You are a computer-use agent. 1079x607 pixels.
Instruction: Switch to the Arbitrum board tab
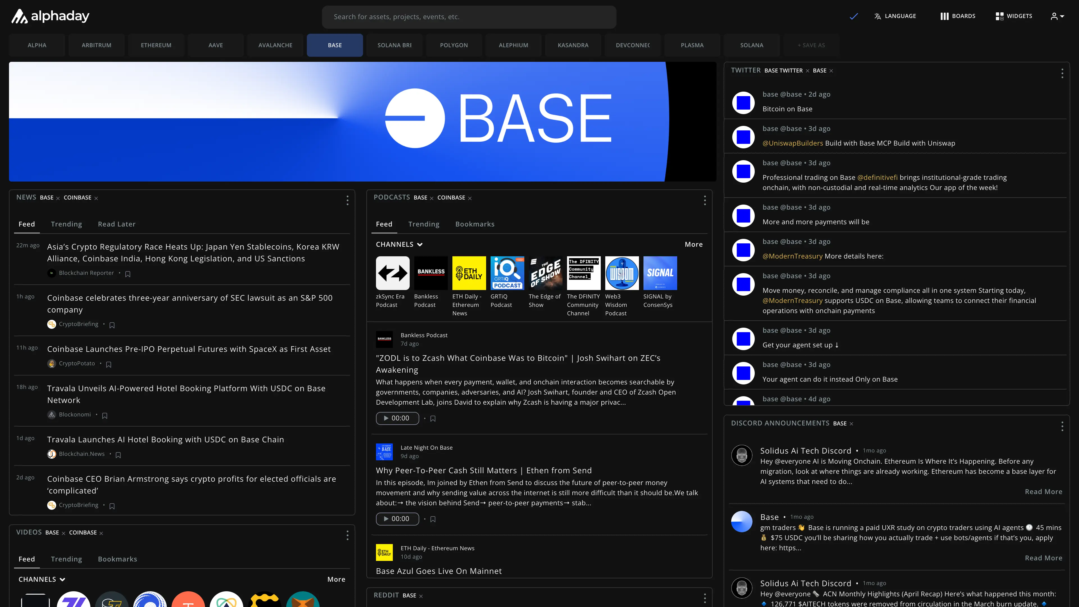(96, 45)
